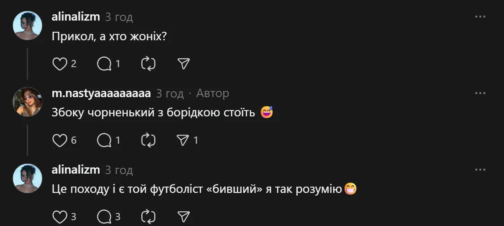Image resolution: width=504 pixels, height=226 pixels.
Task: Like the "футболіст бивший" comment
Action: tap(59, 217)
